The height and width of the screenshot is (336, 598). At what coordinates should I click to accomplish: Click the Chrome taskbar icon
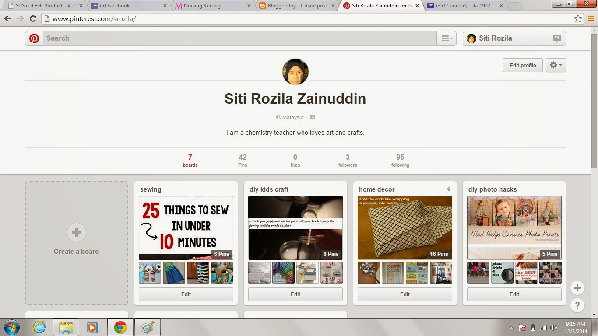point(120,327)
